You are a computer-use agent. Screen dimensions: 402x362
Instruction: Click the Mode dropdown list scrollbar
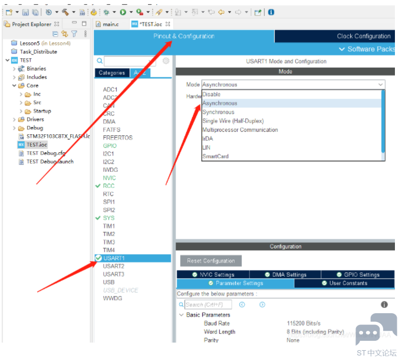pyautogui.click(x=383, y=122)
